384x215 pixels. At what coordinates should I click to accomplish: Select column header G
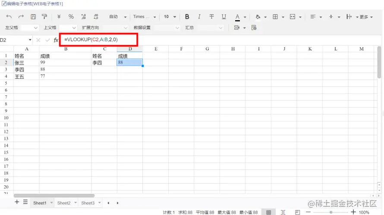207,49
